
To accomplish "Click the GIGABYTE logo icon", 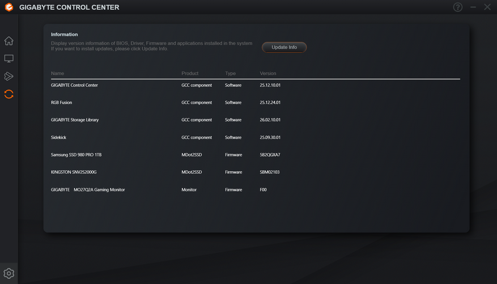I will click(9, 7).
